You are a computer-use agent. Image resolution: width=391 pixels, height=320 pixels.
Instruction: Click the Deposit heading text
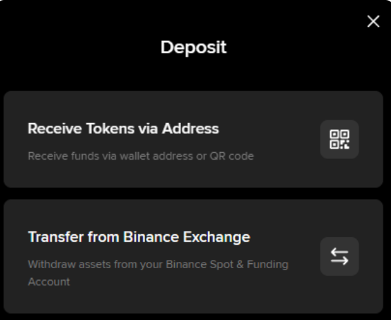[x=193, y=47]
